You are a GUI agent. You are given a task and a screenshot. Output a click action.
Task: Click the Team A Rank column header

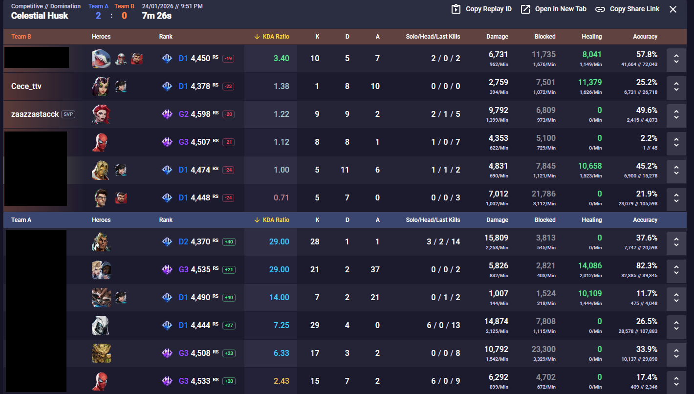(166, 220)
